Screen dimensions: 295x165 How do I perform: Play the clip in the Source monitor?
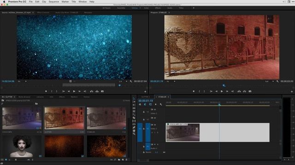(74, 91)
